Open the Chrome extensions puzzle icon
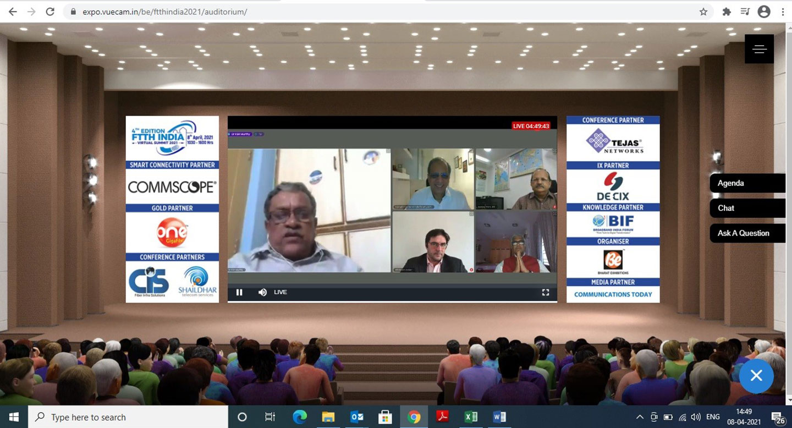 click(727, 12)
